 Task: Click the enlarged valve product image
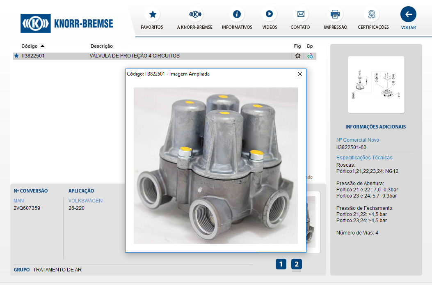point(215,165)
